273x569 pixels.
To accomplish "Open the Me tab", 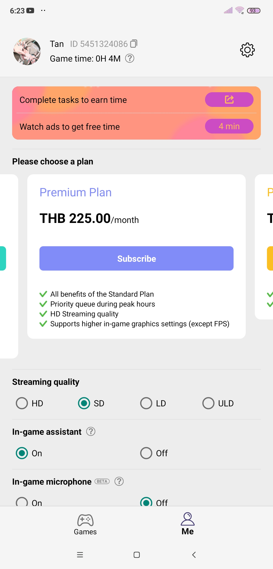I will pyautogui.click(x=188, y=524).
